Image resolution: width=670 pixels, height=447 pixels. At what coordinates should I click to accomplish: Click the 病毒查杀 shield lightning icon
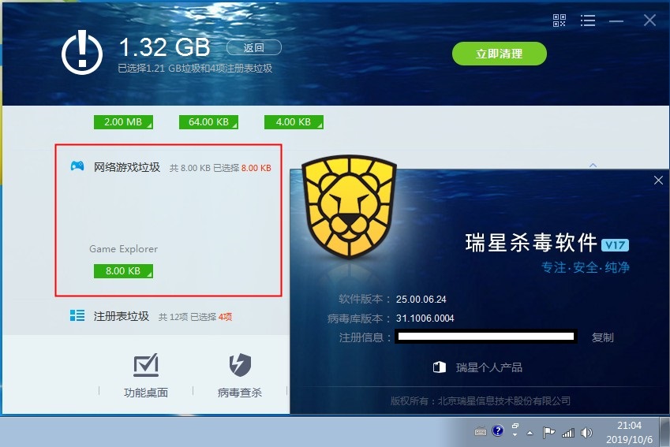click(240, 365)
